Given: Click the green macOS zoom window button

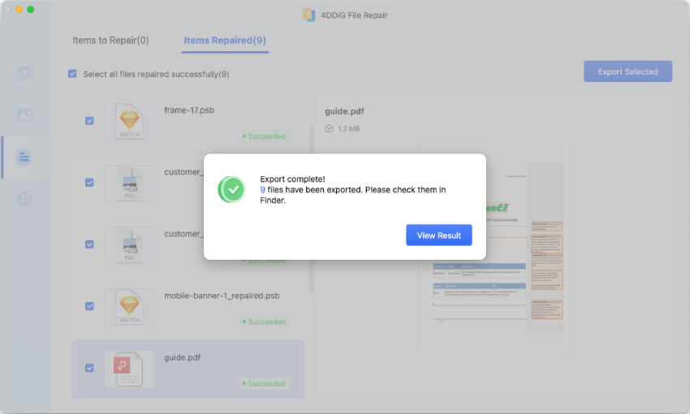Looking at the screenshot, I should coord(30,9).
